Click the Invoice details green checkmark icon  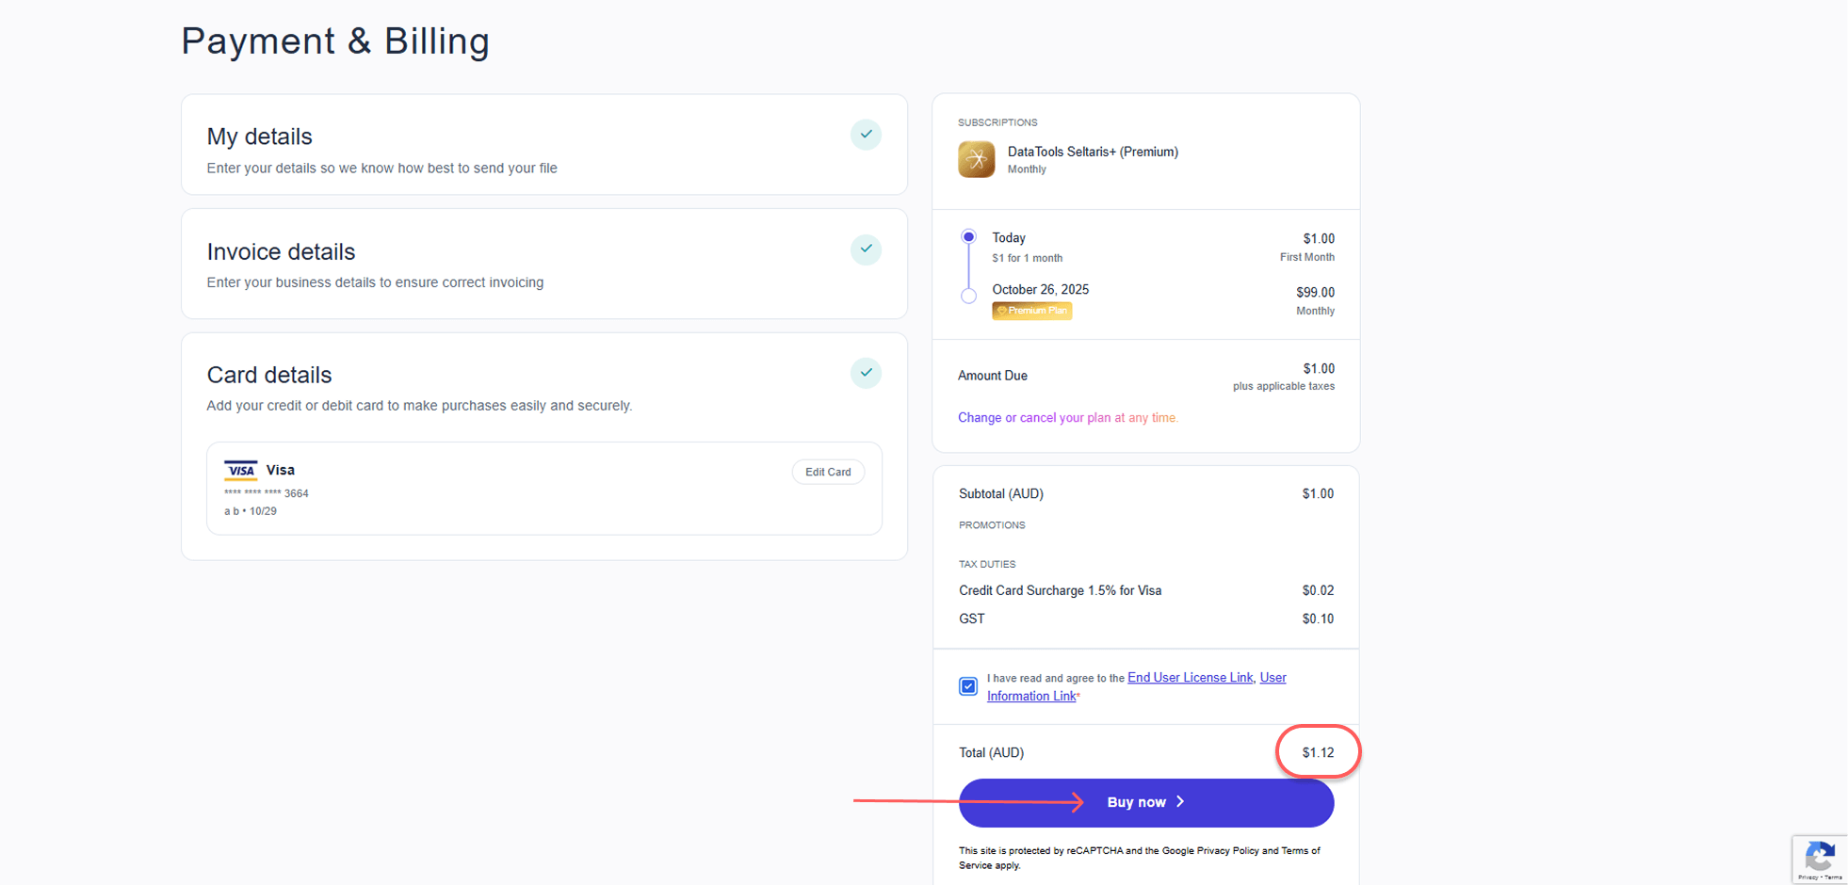866,249
